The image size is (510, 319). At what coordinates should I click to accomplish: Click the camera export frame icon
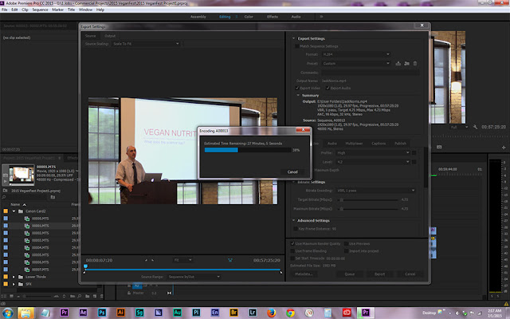click(439, 147)
